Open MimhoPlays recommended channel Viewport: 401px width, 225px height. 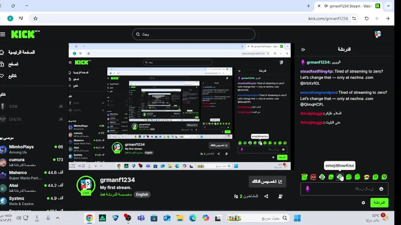[31, 149]
